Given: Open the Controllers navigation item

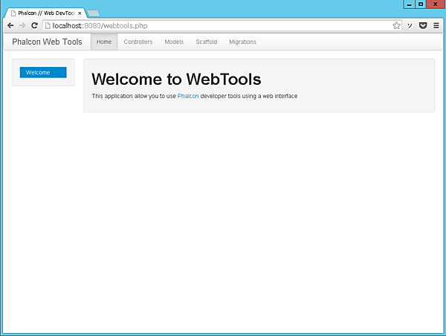Looking at the screenshot, I should [x=138, y=42].
